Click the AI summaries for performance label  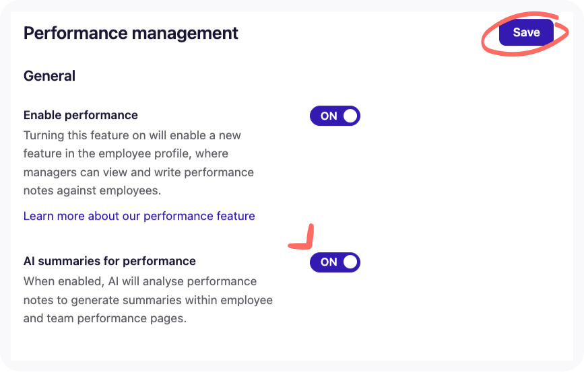pos(110,261)
